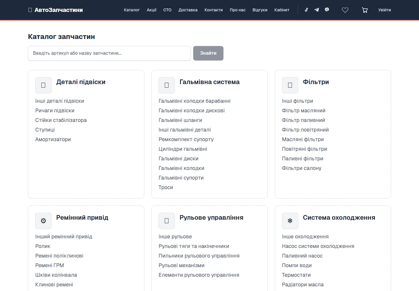
Task: Select the Ремені ГРМ link
Action: point(49,265)
